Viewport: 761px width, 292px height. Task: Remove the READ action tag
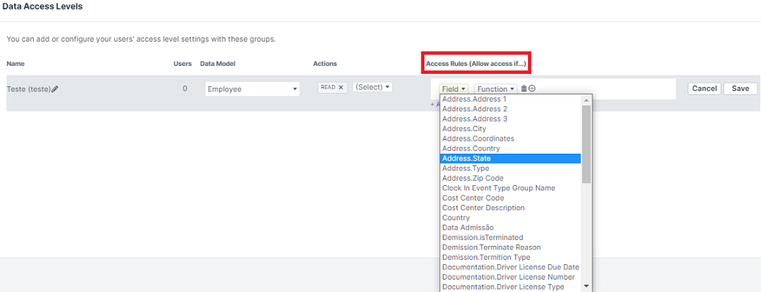(x=341, y=87)
